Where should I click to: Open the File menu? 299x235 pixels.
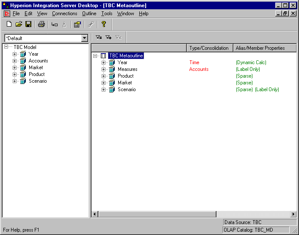point(16,14)
